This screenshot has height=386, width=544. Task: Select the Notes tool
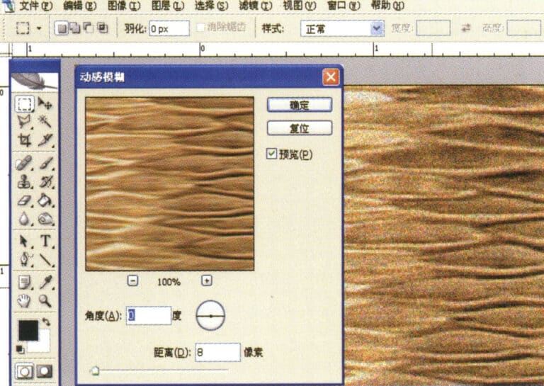click(24, 283)
